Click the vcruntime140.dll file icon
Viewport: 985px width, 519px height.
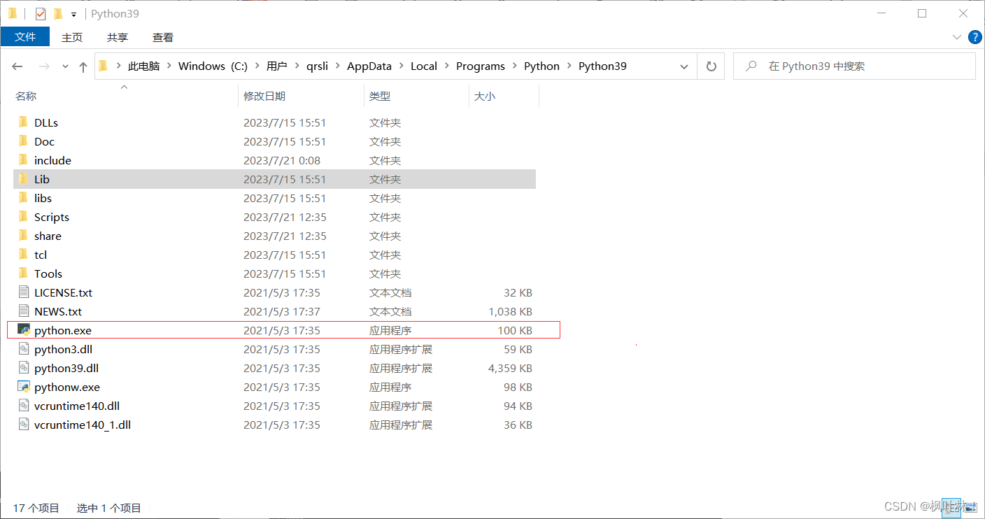pyautogui.click(x=23, y=406)
